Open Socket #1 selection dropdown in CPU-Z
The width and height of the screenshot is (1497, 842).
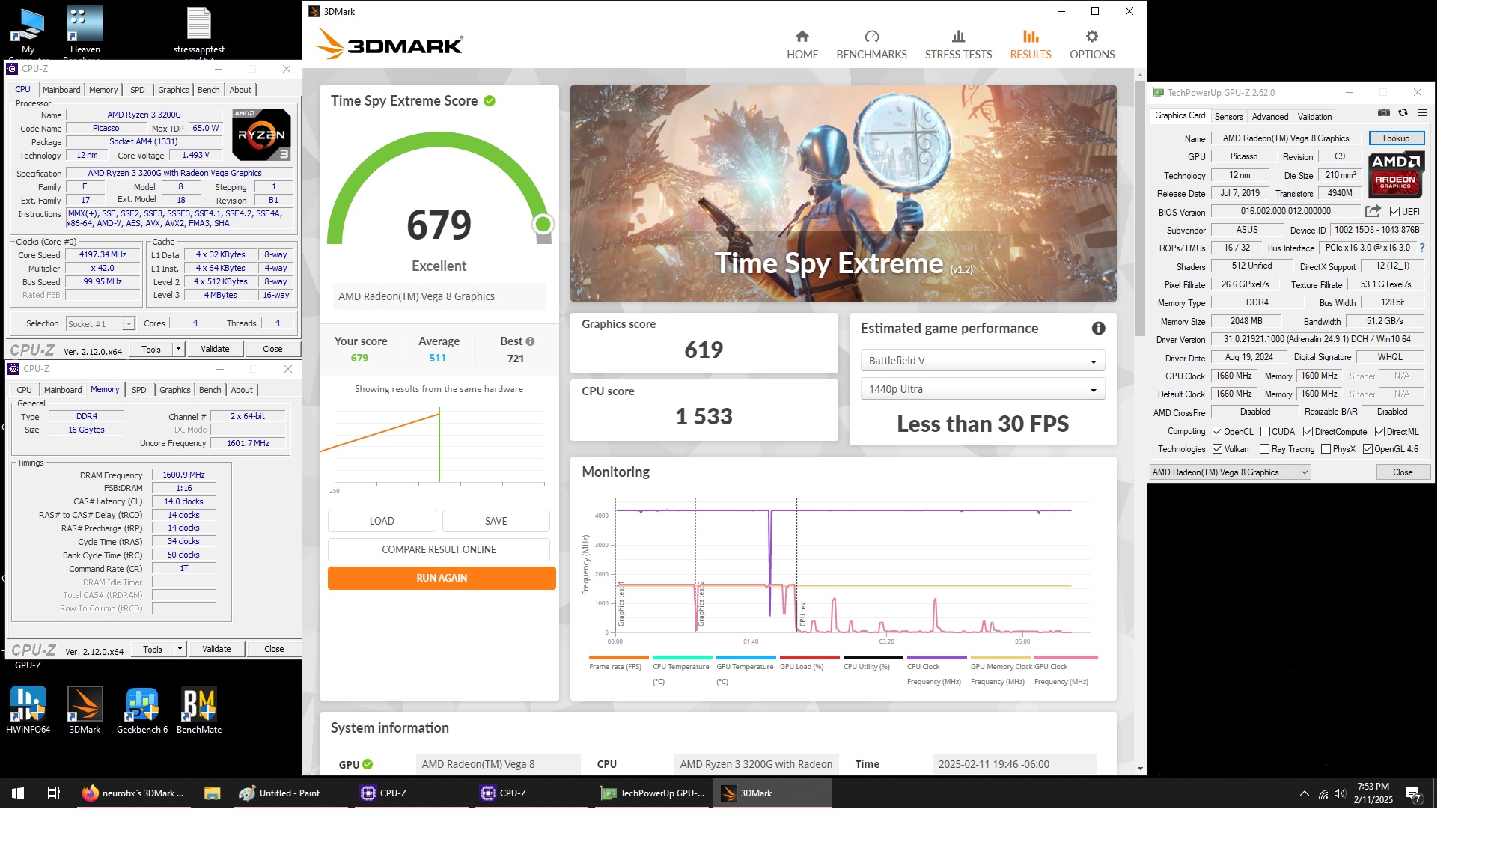100,324
